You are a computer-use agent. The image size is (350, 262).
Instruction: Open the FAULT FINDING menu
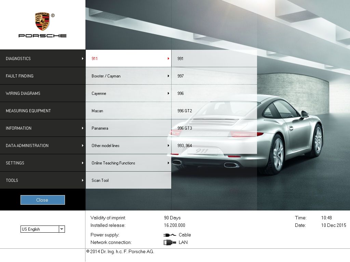point(43,76)
